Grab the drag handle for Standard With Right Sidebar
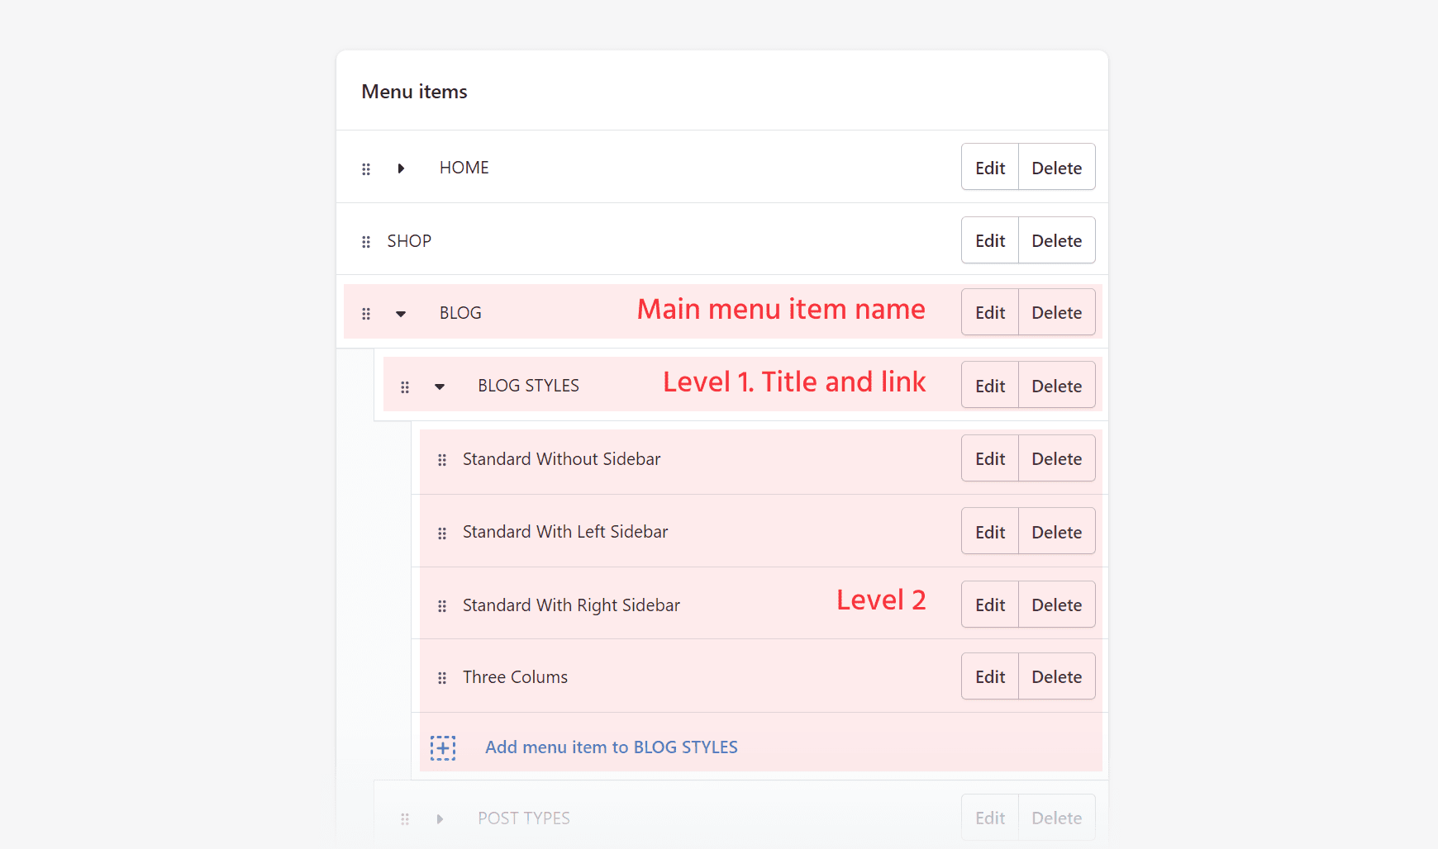Viewport: 1438px width, 849px height. click(443, 605)
